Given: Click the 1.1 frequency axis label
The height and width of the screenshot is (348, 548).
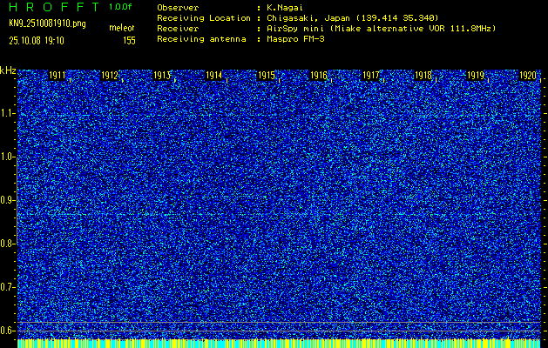Looking at the screenshot, I should pos(8,113).
